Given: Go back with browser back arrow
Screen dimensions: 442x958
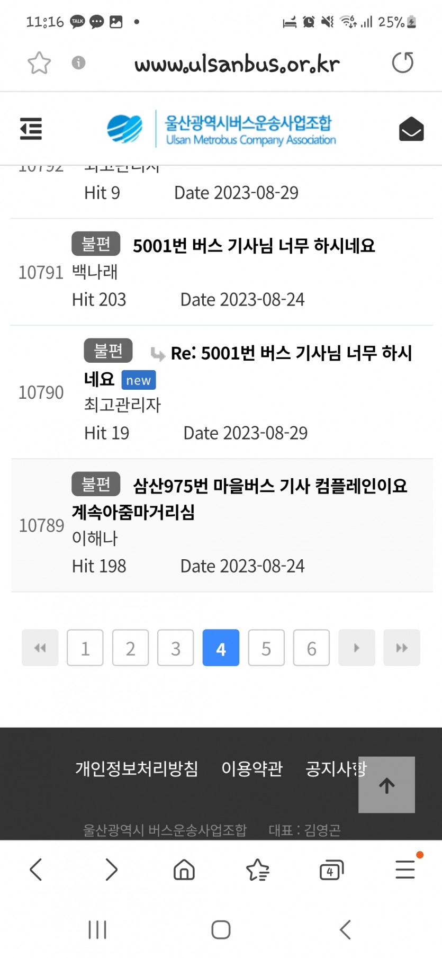Looking at the screenshot, I should coord(36,870).
